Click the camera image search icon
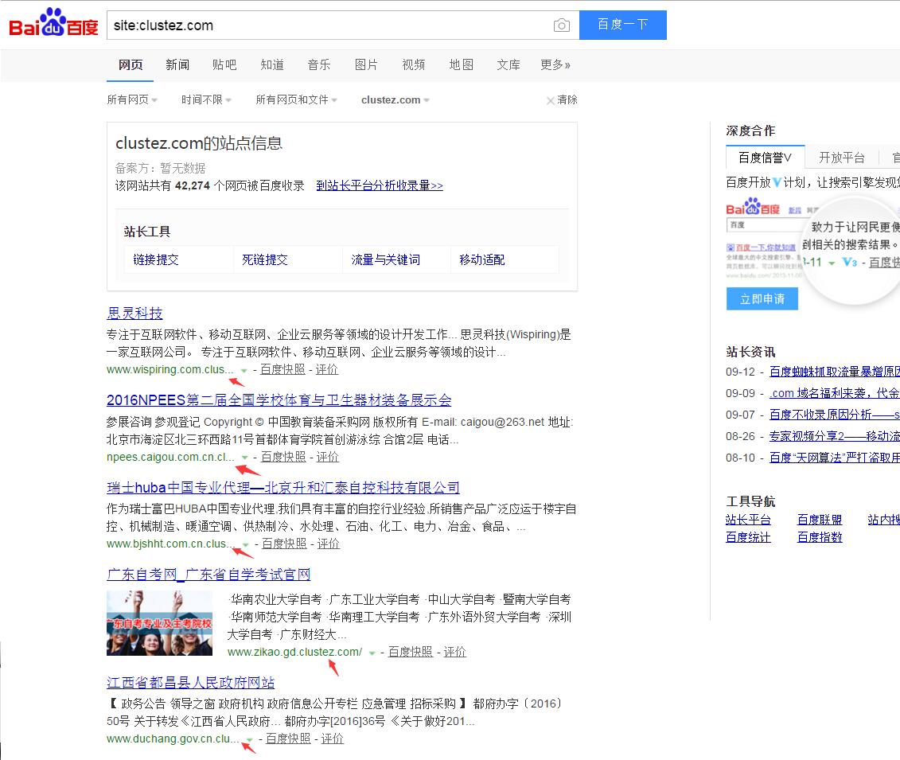 point(562,25)
